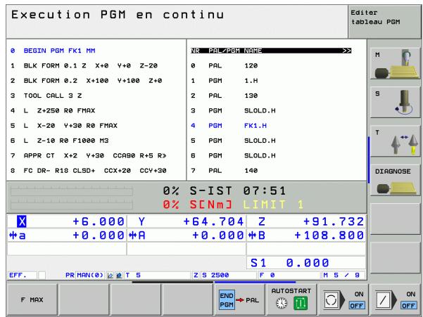Click the yellow LIMIT 1 indicator
423x317 pixels.
[273, 205]
